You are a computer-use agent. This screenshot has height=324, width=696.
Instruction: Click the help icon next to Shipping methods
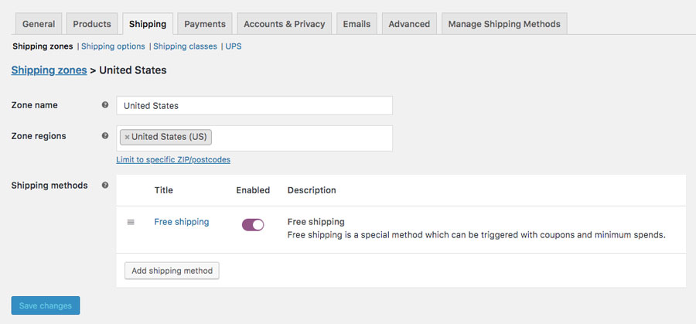click(x=105, y=185)
